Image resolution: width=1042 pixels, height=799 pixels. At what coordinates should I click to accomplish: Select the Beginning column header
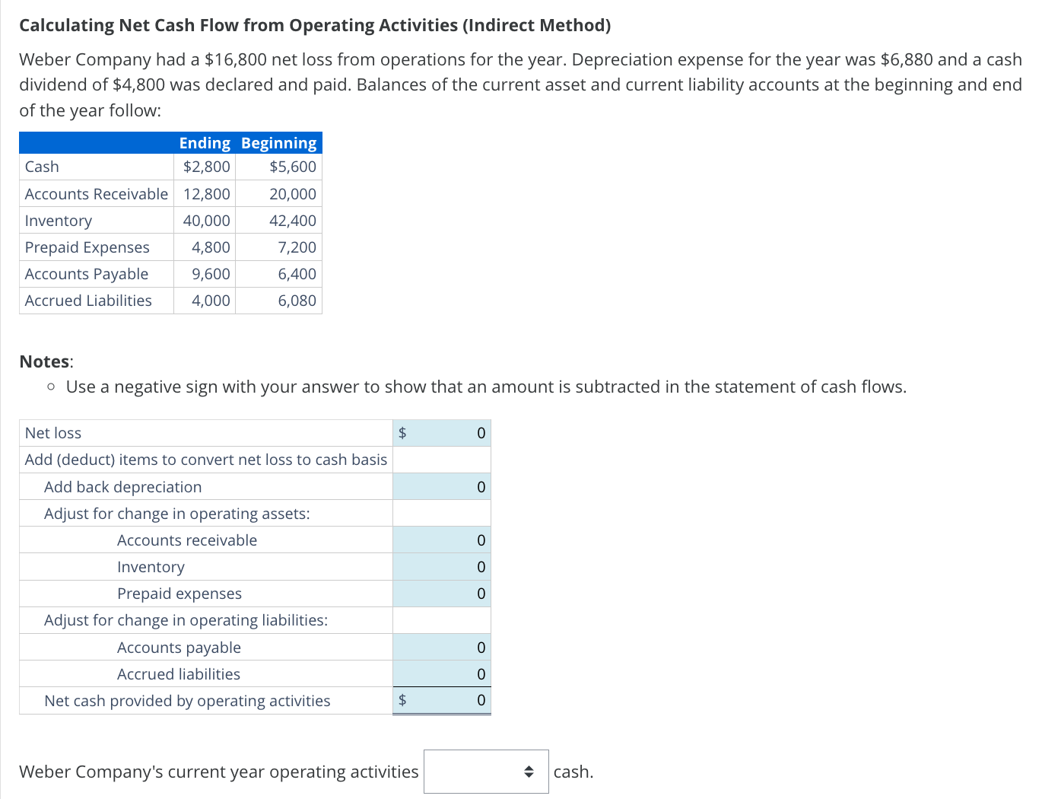[x=278, y=143]
